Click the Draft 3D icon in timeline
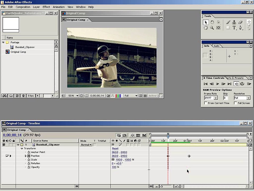This screenshot has width=254, height=191. pos(124,135)
